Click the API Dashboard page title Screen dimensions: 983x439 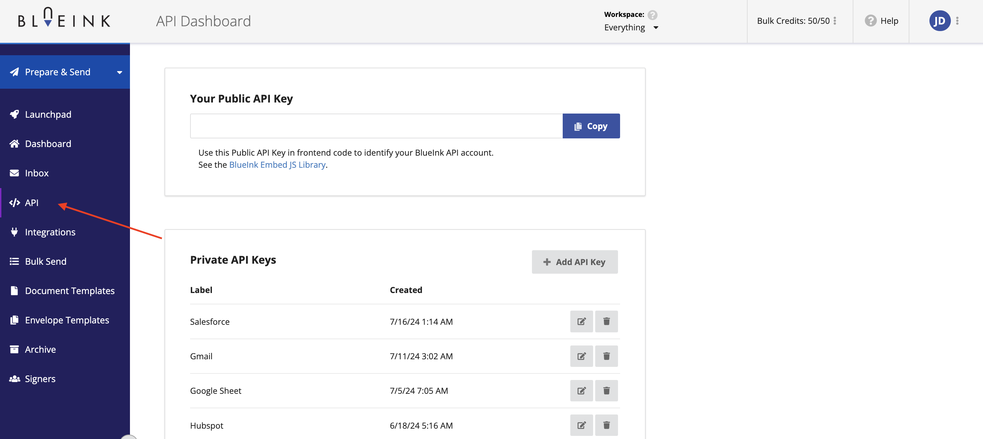point(203,21)
